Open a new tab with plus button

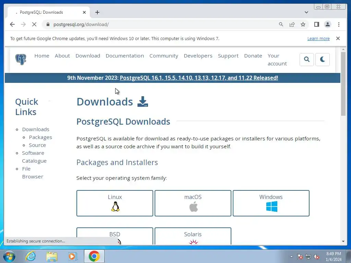[x=97, y=12]
